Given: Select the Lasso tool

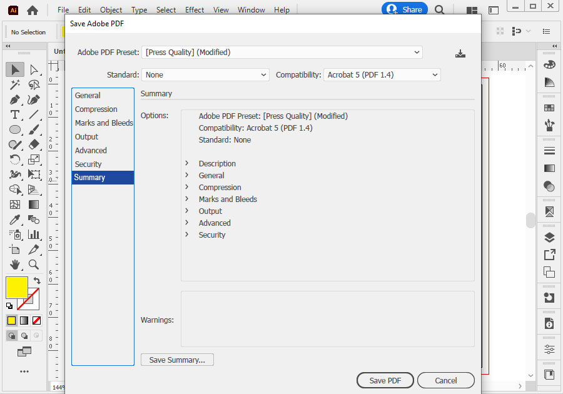Looking at the screenshot, I should [x=34, y=84].
